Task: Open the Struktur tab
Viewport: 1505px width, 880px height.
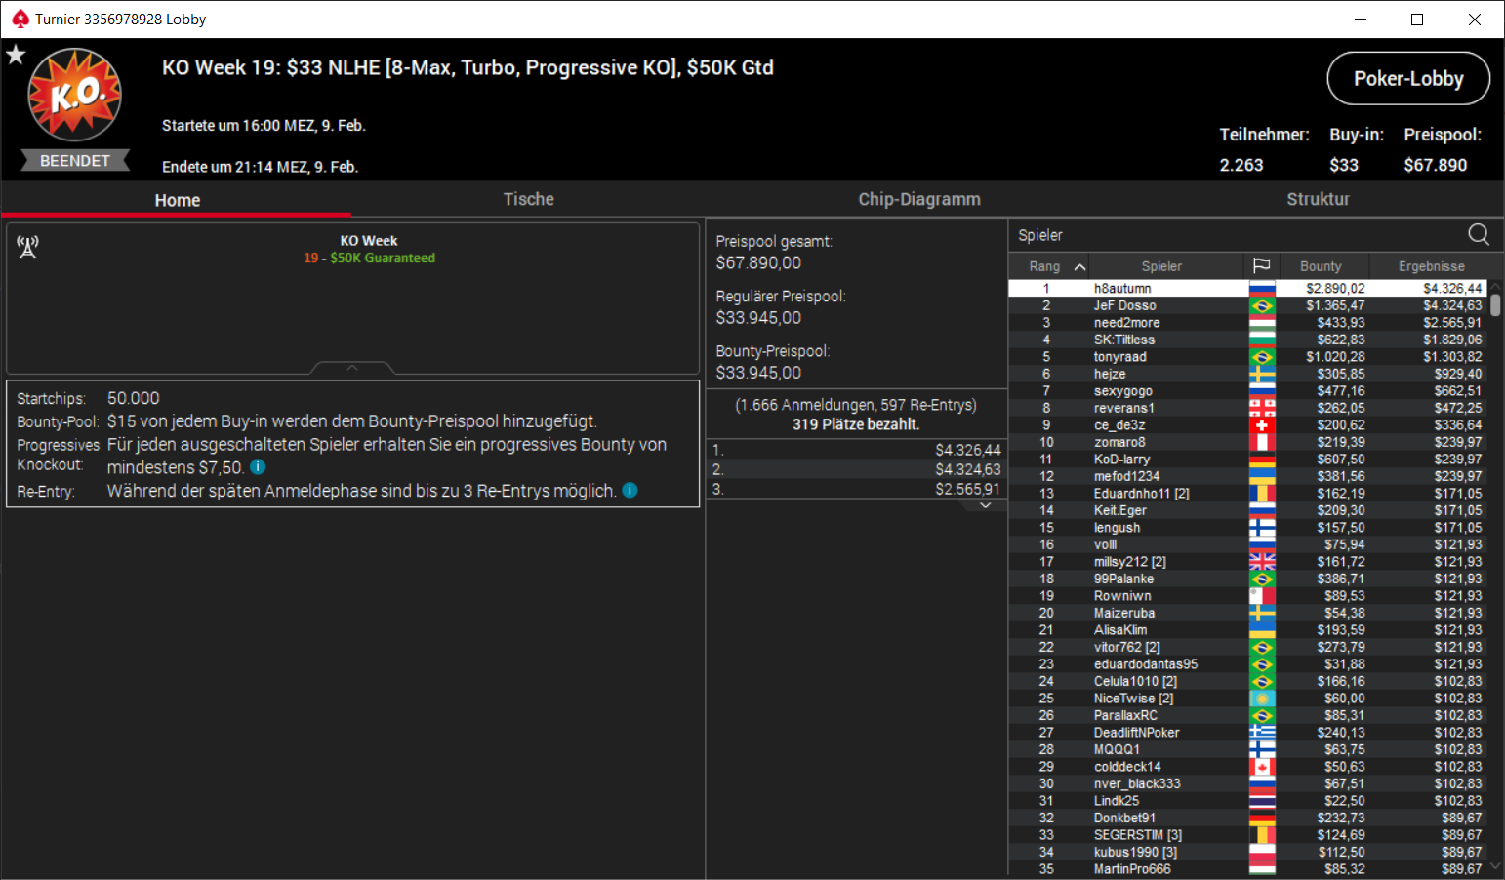Action: [1318, 199]
